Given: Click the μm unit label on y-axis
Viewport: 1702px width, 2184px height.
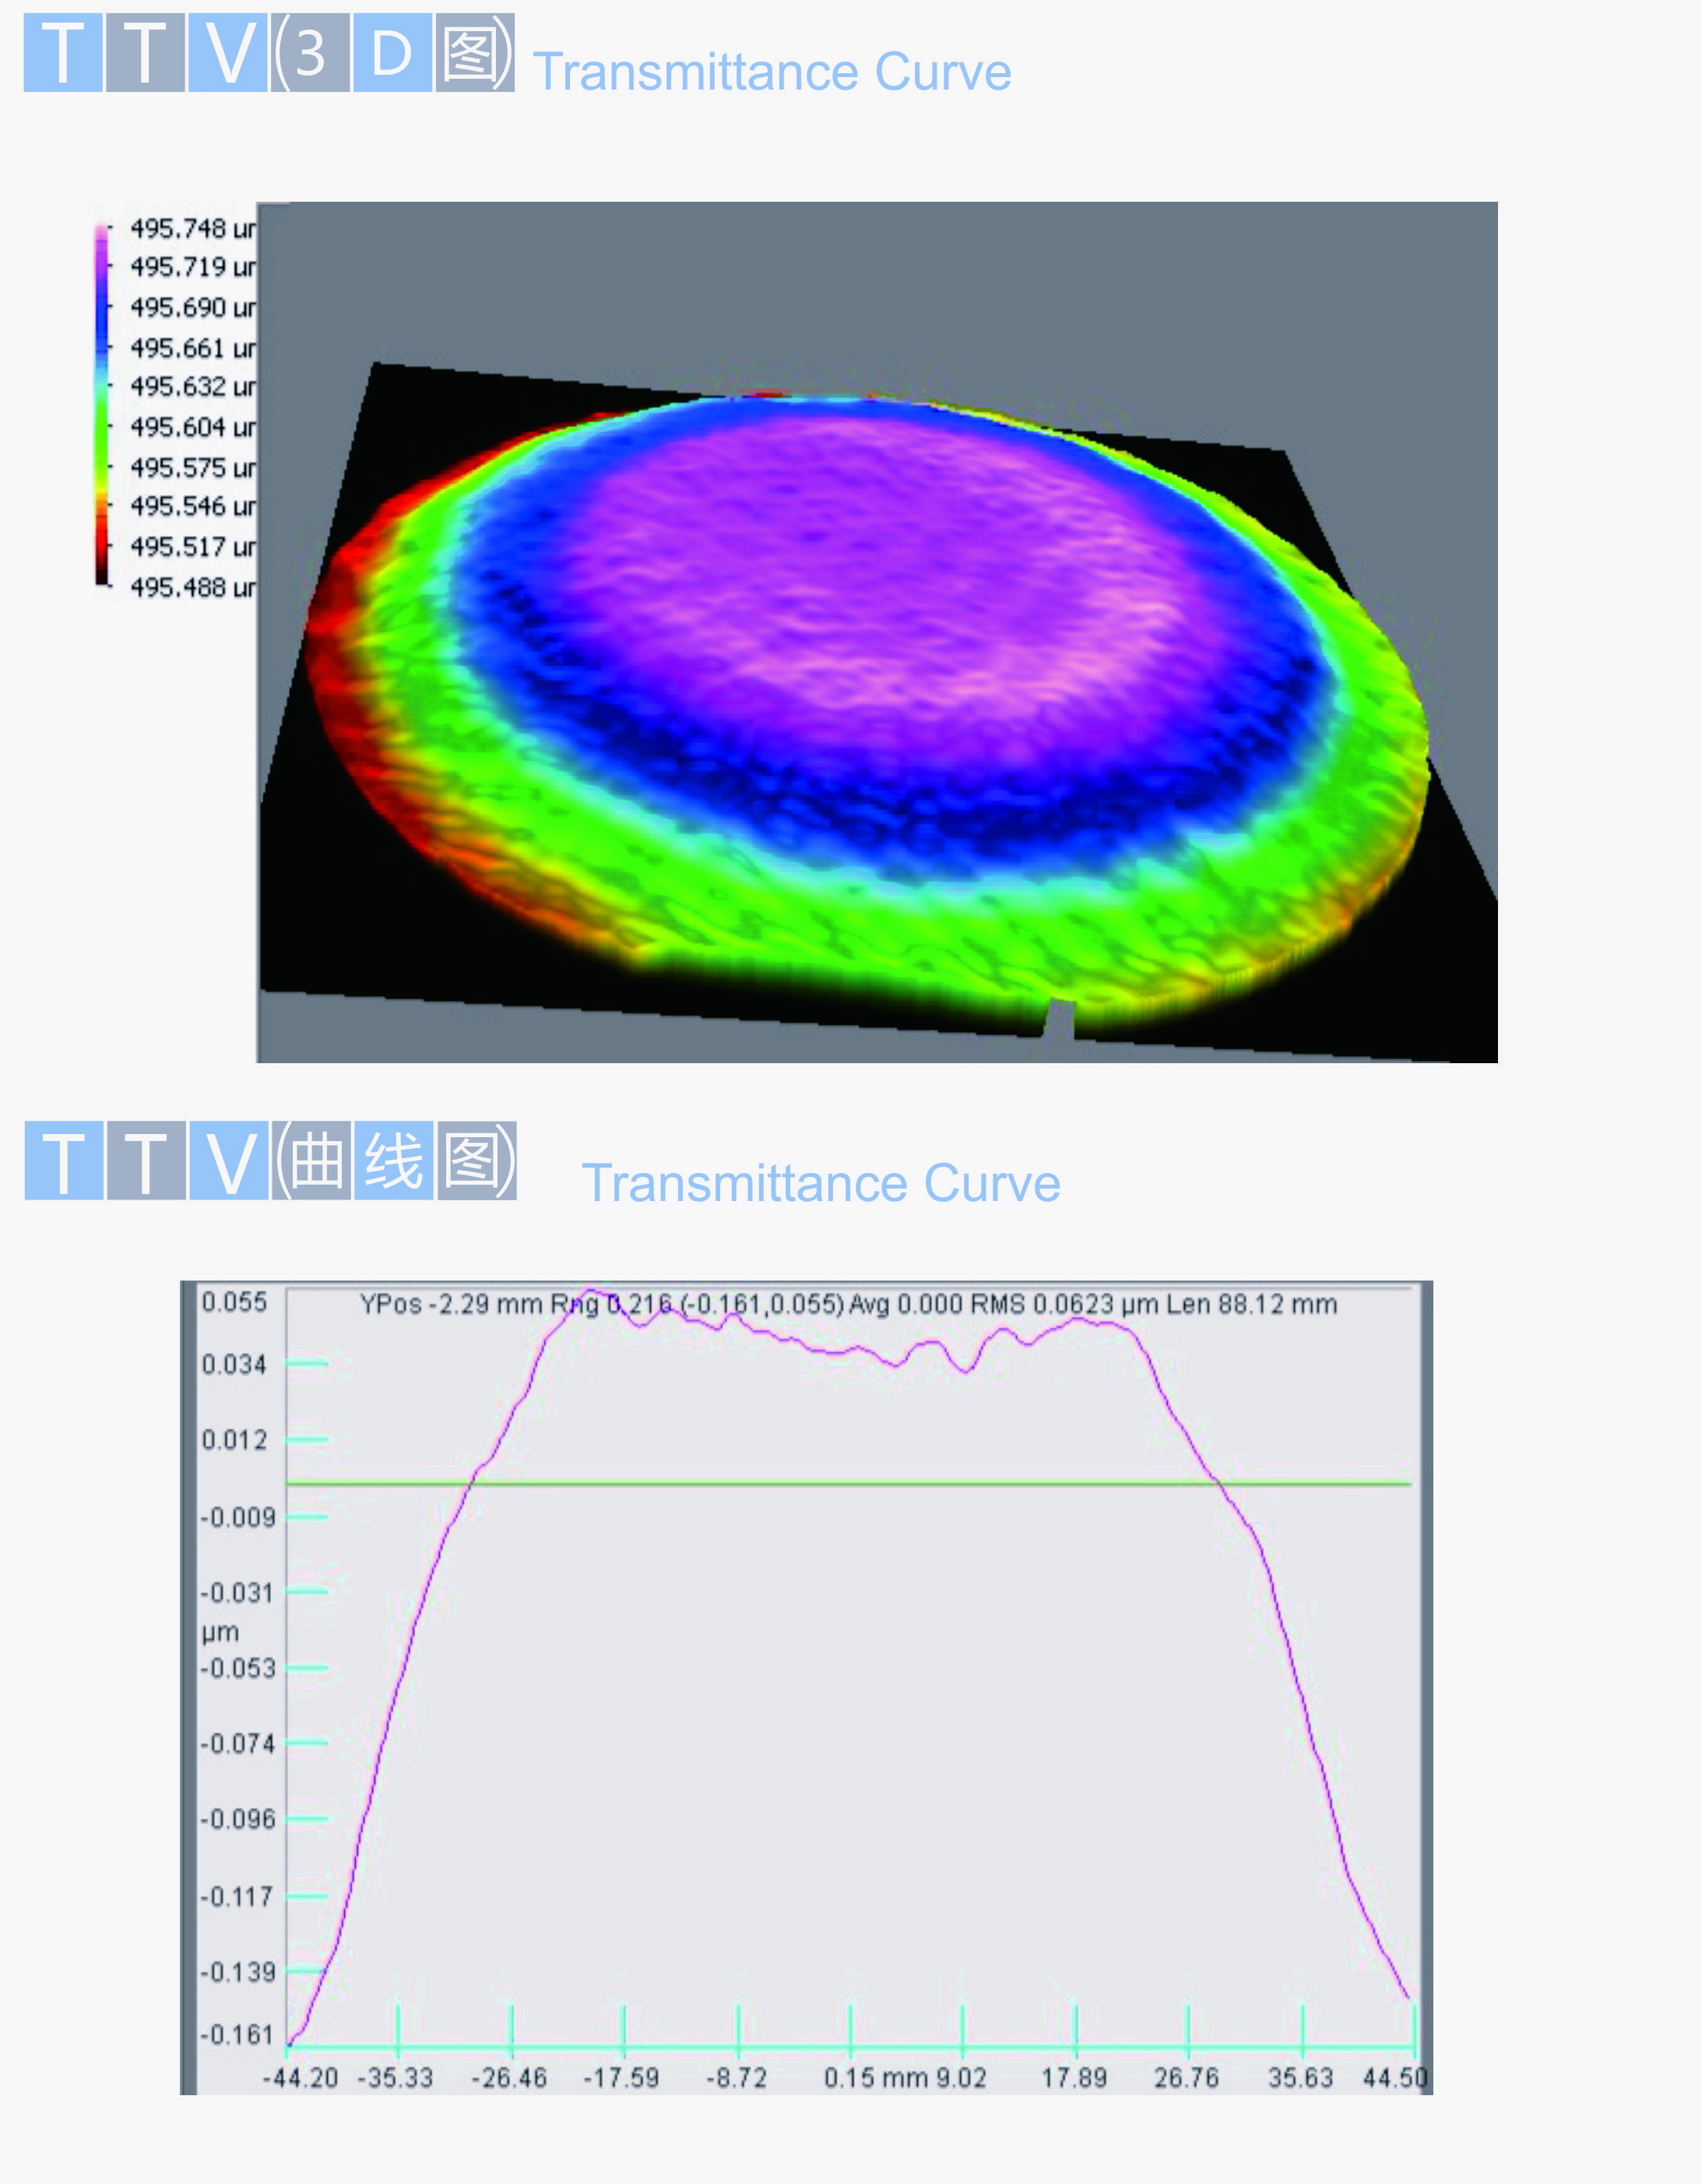Looking at the screenshot, I should click(x=220, y=1632).
